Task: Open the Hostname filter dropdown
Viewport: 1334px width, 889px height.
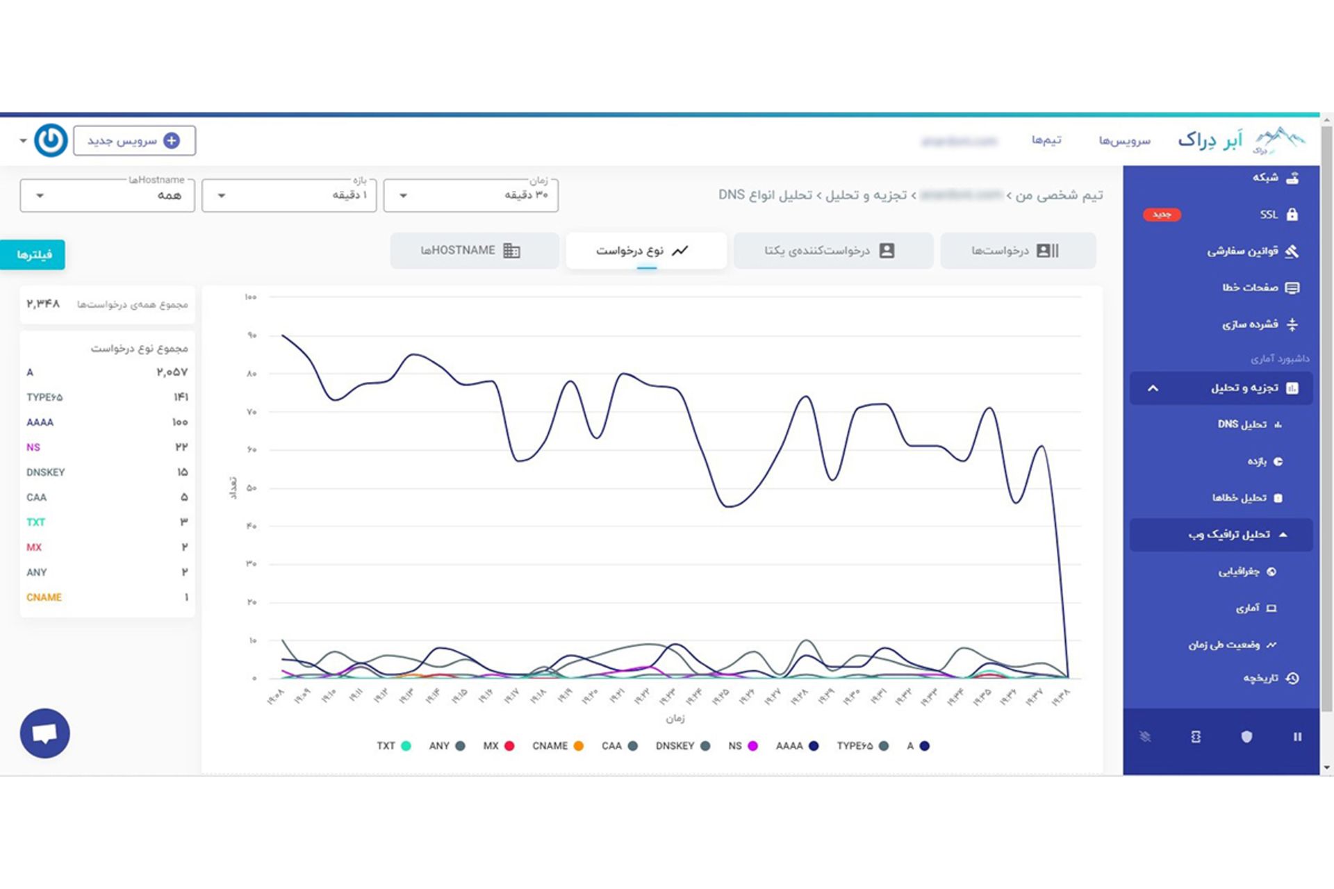Action: [x=107, y=195]
